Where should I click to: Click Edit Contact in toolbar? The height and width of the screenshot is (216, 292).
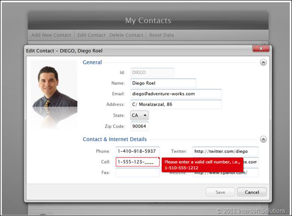point(91,35)
